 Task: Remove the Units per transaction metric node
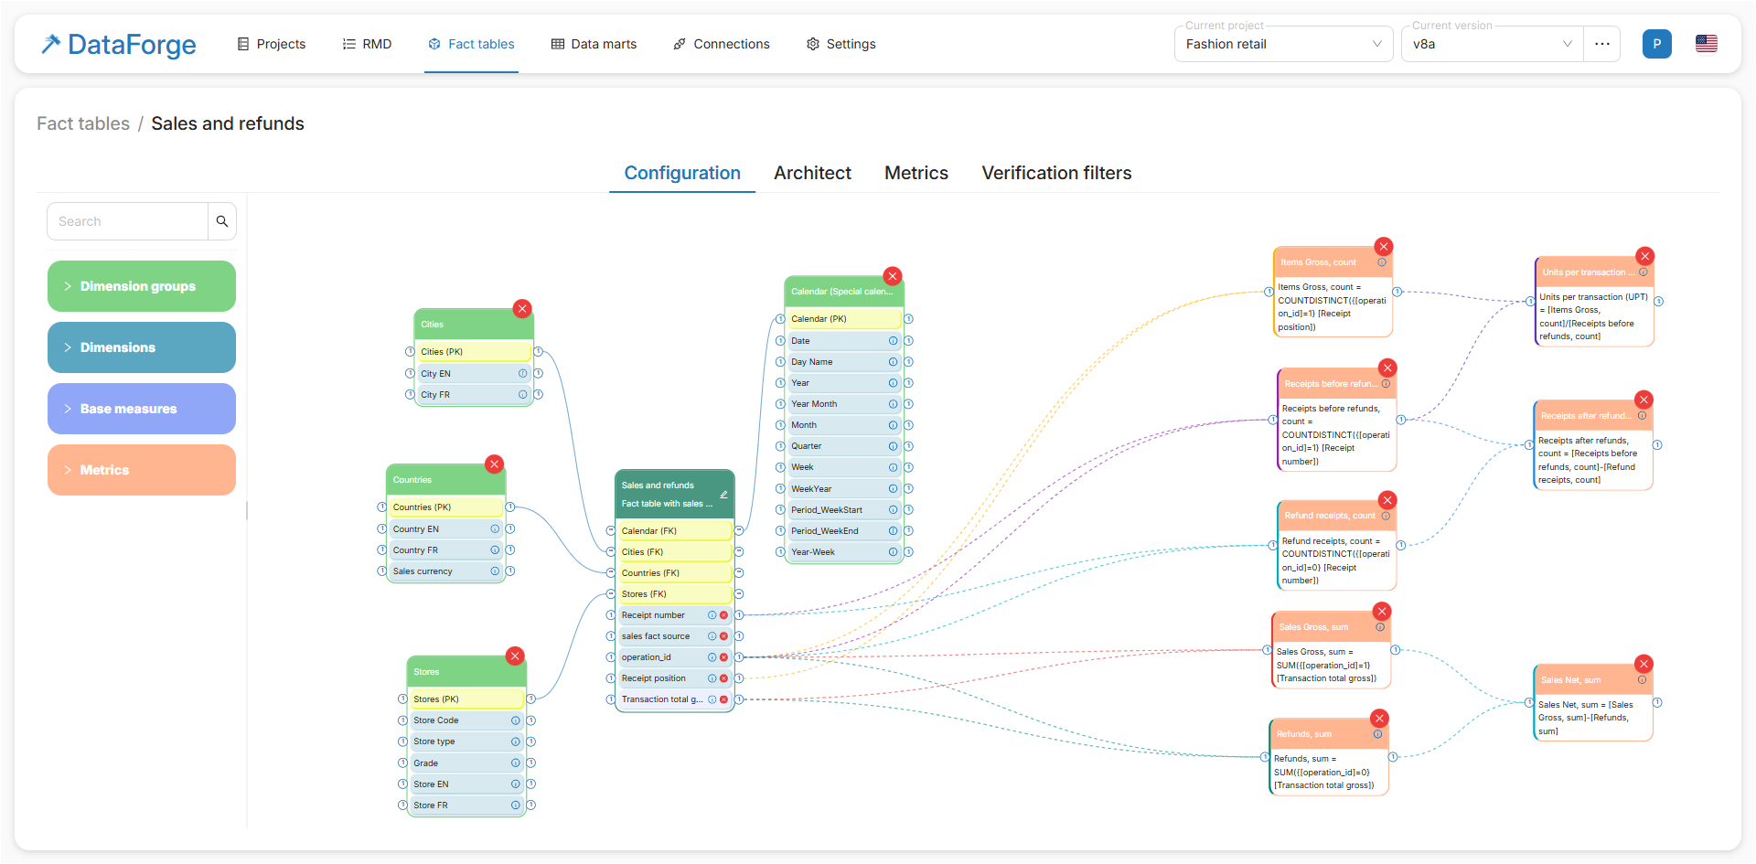click(1645, 257)
